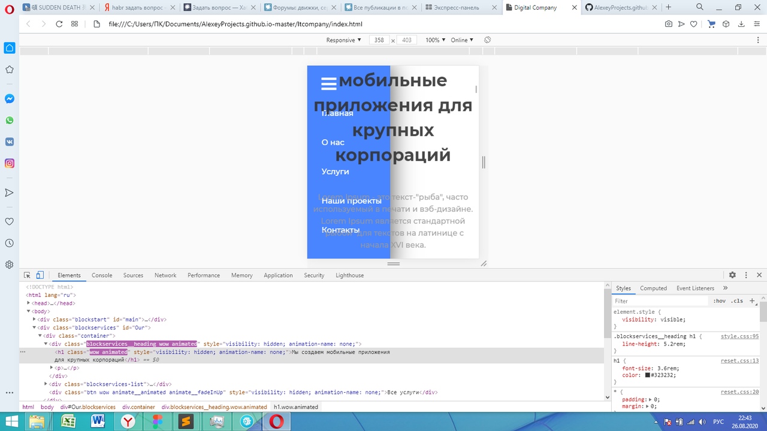Open the Responsive device dropdown
The height and width of the screenshot is (431, 767).
coord(343,40)
